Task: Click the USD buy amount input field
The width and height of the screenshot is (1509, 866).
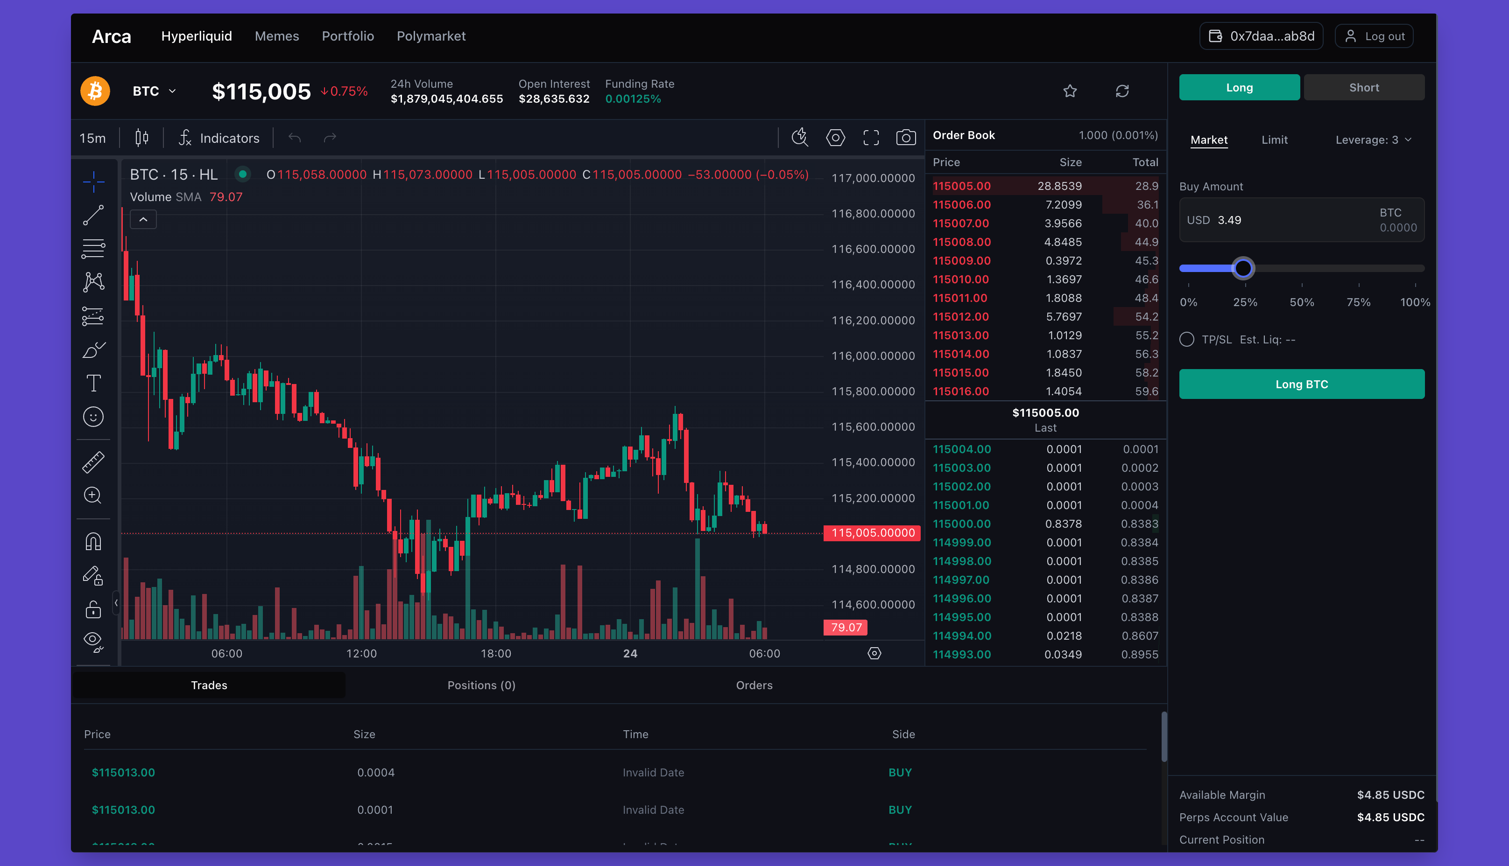Action: point(1302,220)
